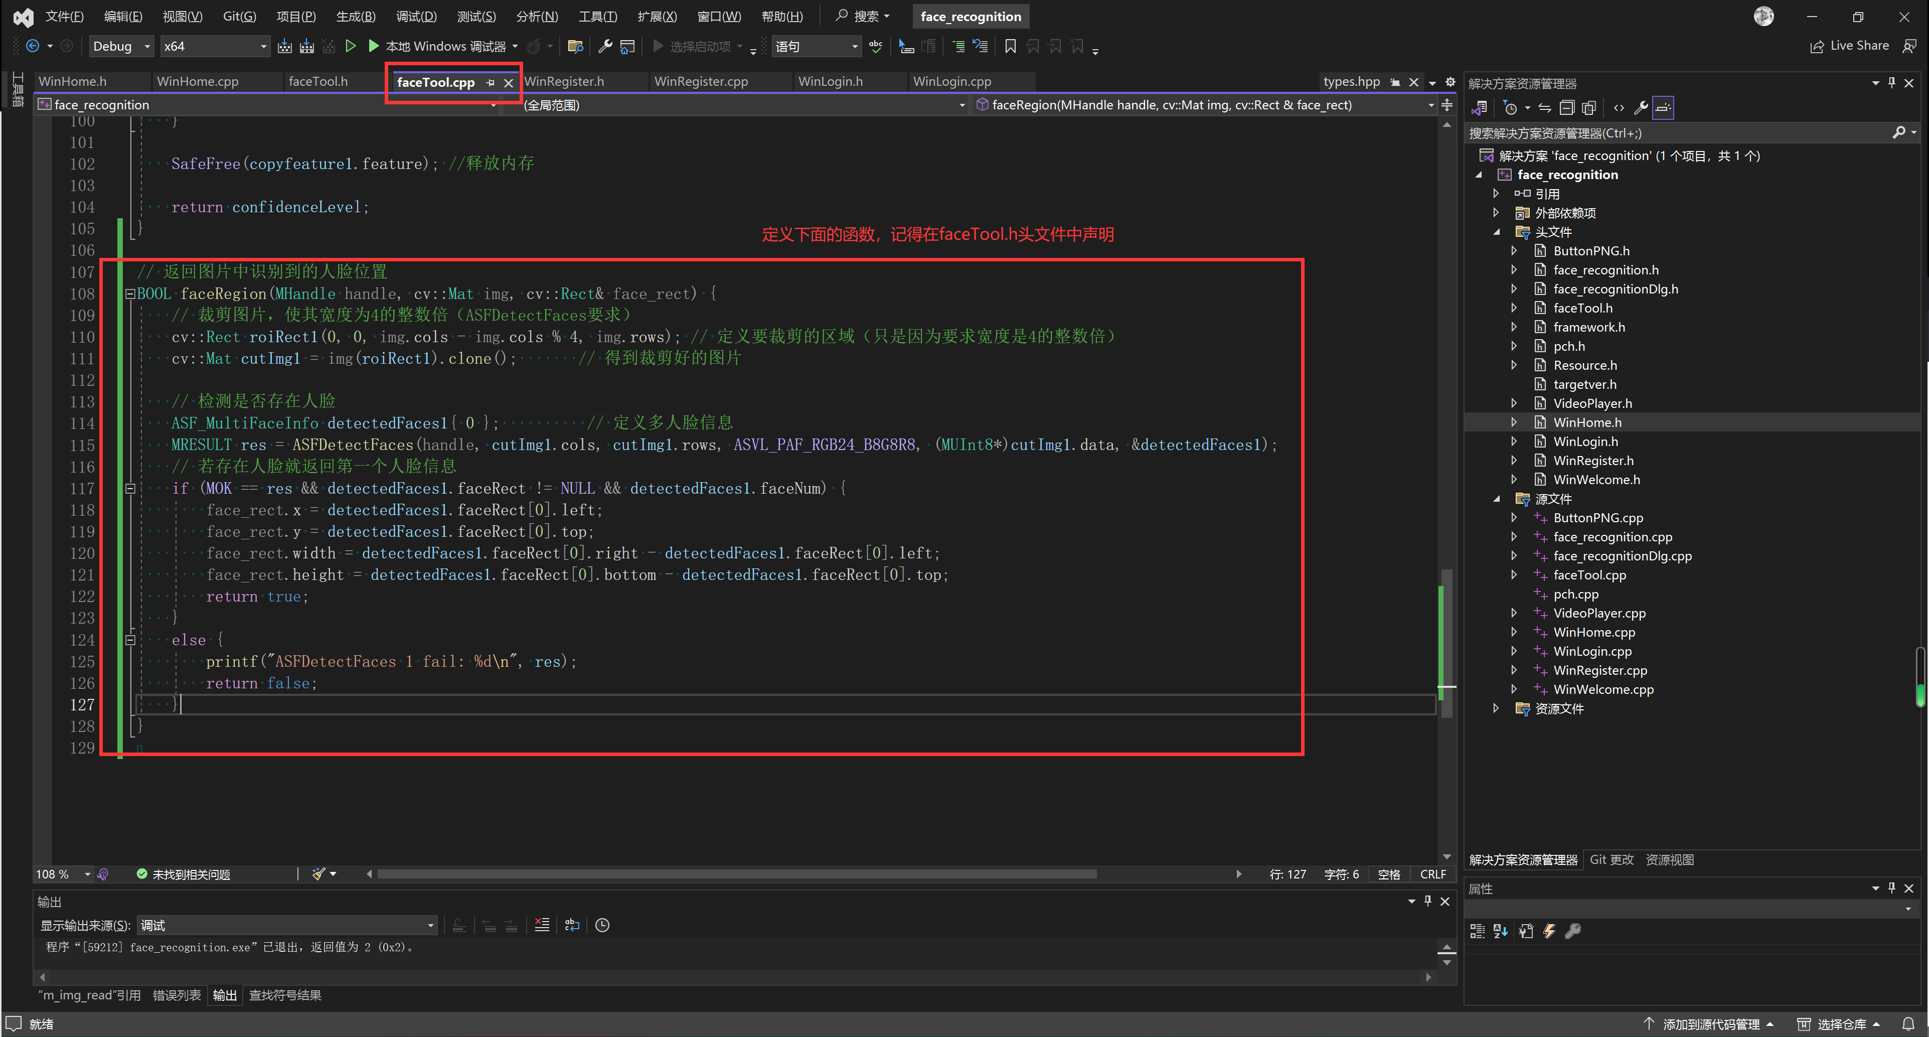Clear all output pane text
The image size is (1929, 1037).
(542, 925)
